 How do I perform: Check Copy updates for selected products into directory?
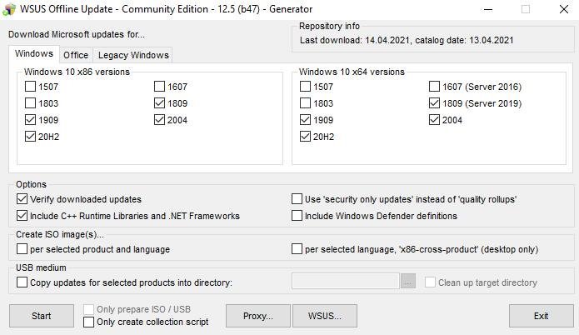pyautogui.click(x=22, y=282)
